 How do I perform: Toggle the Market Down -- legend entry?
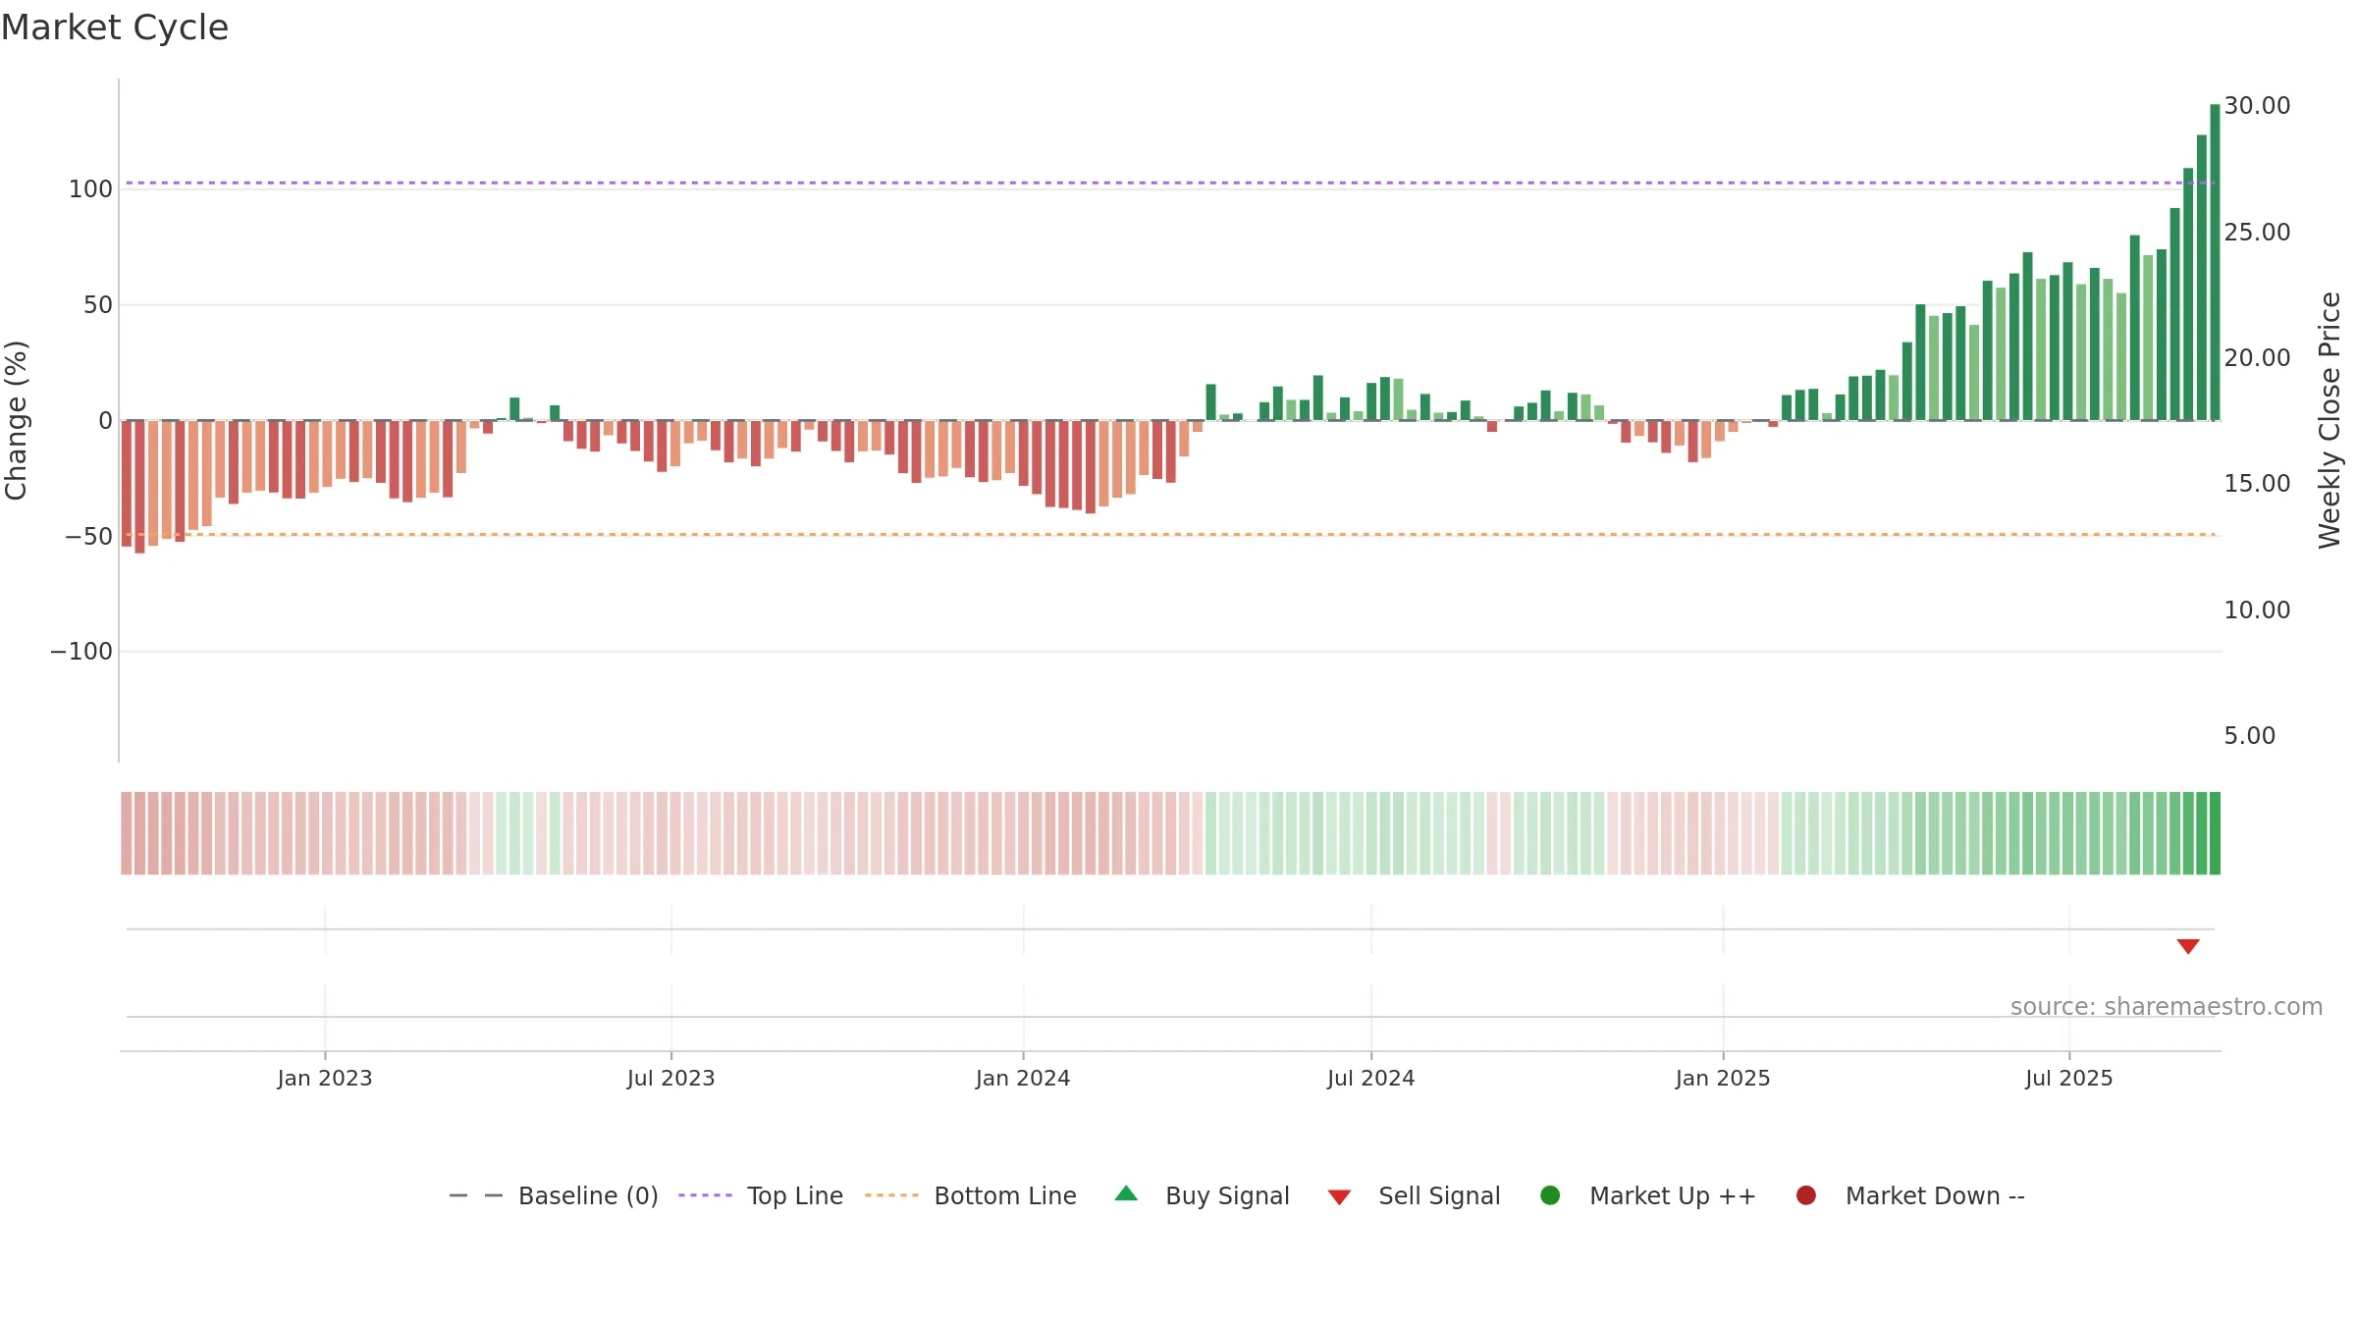pos(1909,1195)
